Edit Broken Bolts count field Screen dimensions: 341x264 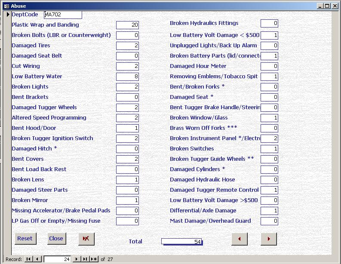coord(127,35)
